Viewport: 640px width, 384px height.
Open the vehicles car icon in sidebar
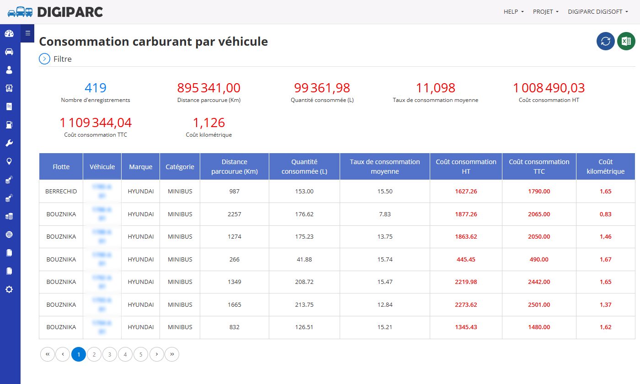[x=9, y=52]
